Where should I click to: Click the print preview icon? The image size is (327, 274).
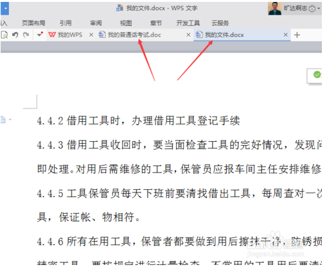[4, 35]
